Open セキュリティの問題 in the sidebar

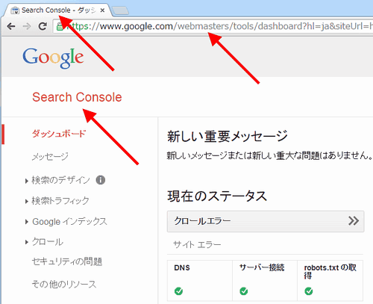pos(67,261)
